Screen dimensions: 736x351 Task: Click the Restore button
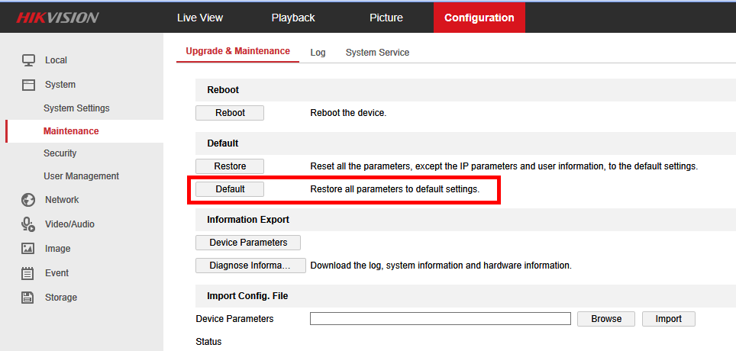(230, 166)
